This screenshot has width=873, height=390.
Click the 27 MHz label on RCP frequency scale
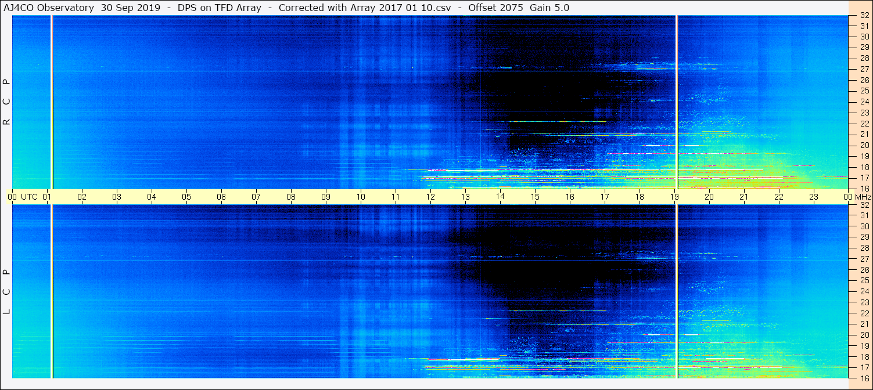click(864, 69)
